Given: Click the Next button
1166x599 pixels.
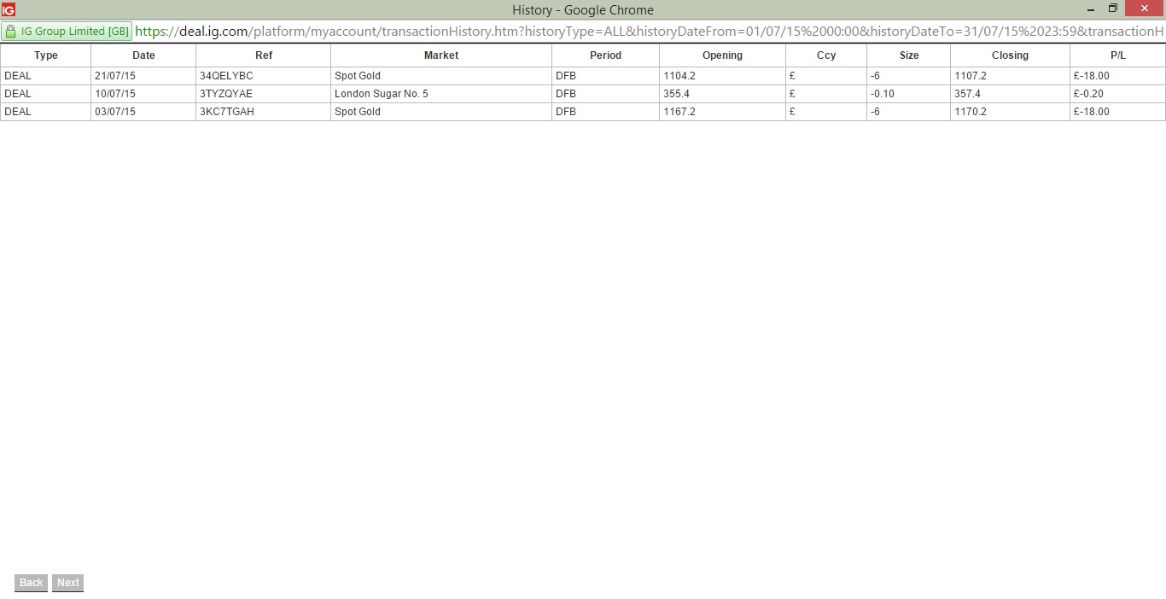Looking at the screenshot, I should (x=68, y=583).
